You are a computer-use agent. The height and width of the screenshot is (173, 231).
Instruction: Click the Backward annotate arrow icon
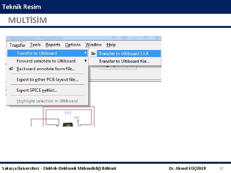(x=11, y=69)
